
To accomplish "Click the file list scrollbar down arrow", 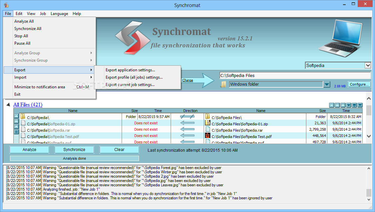I will pos(369,136).
